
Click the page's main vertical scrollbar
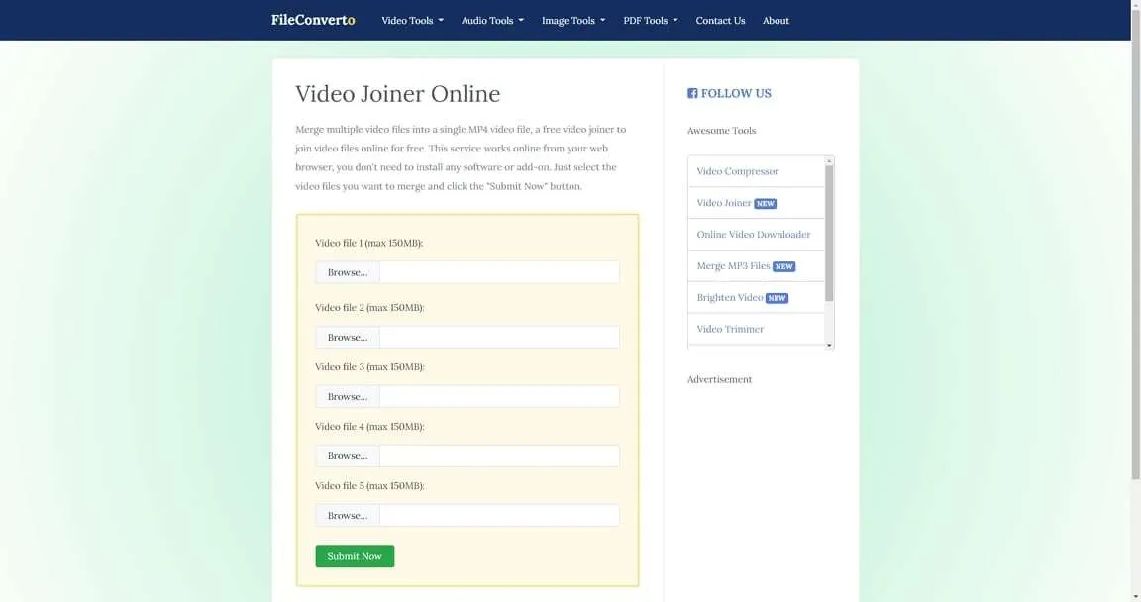tap(1135, 244)
